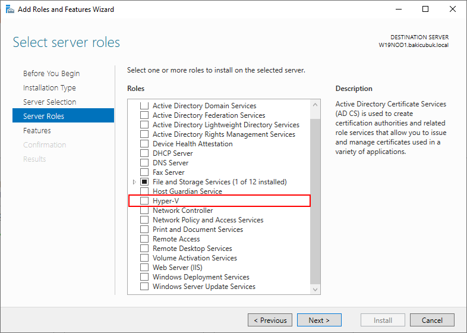The width and height of the screenshot is (467, 333).
Task: Open the Server Selection step
Action: pyautogui.click(x=50, y=102)
